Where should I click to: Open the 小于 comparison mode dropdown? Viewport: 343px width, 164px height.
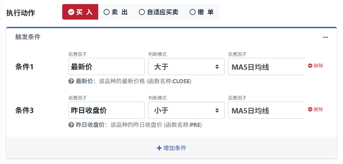point(186,110)
